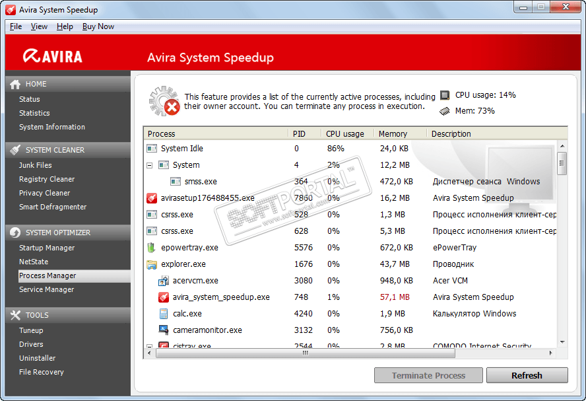Open the View menu
Screen dimensions: 586x401
(39, 26)
